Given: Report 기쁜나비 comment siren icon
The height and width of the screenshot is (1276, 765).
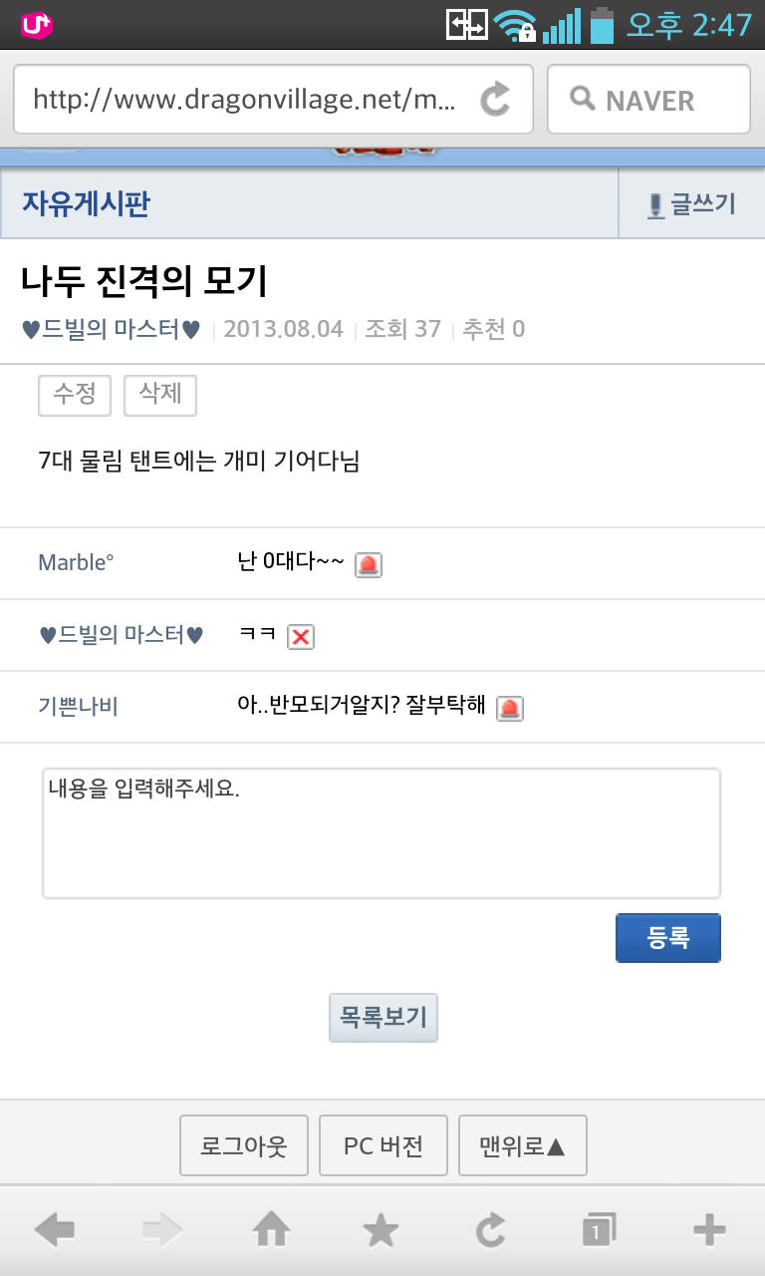Looking at the screenshot, I should 510,708.
